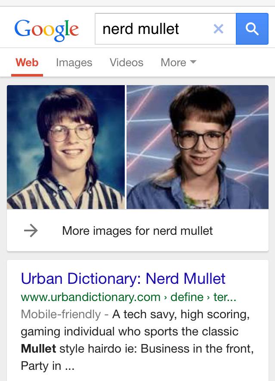Click the right arrow icon beside More images
Screen dimensions: 275x381
pos(31,230)
